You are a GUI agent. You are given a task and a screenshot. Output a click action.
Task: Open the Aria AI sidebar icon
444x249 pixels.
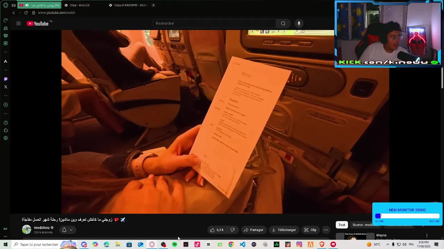tap(6, 61)
